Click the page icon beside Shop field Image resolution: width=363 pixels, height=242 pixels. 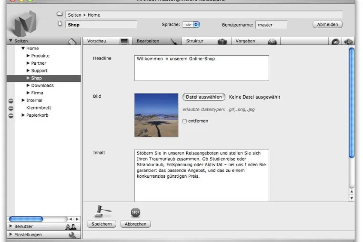pos(60,24)
